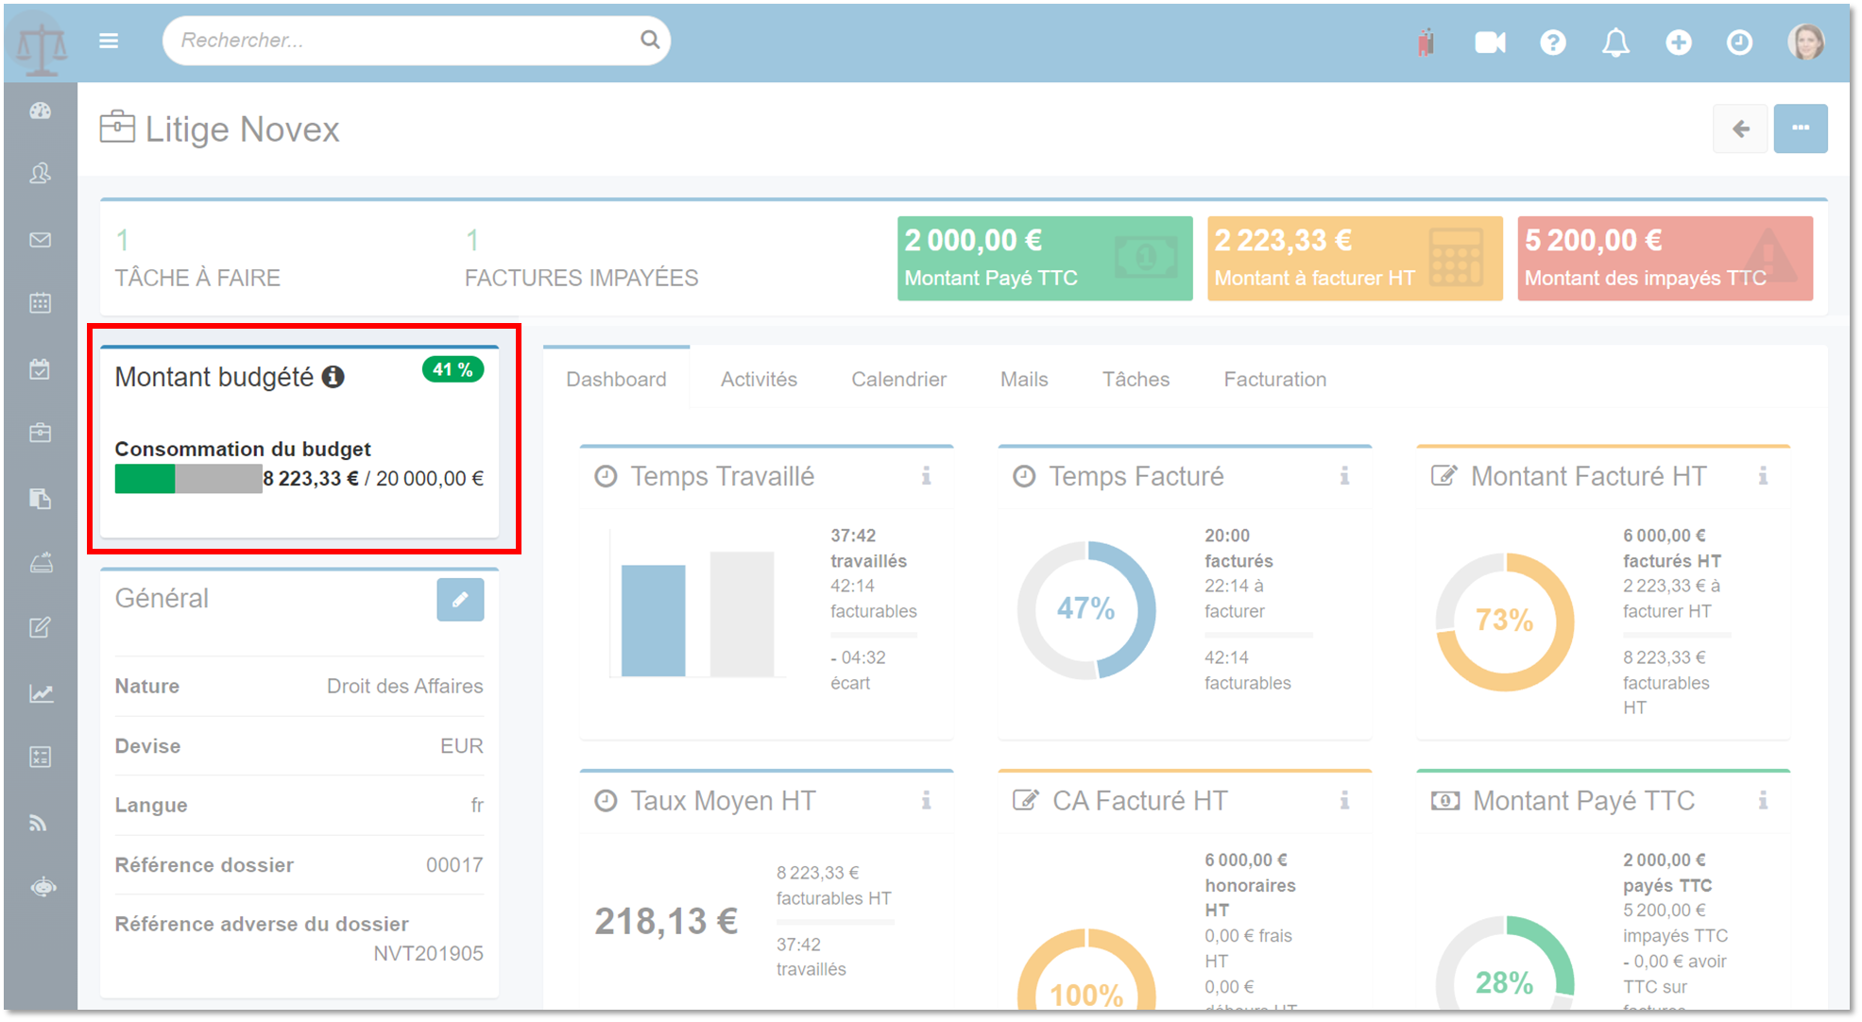Open notifications bell icon

point(1615,43)
